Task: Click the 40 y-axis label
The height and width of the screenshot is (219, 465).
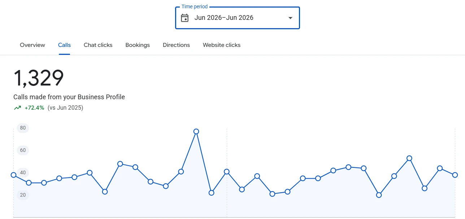Action: click(x=23, y=172)
